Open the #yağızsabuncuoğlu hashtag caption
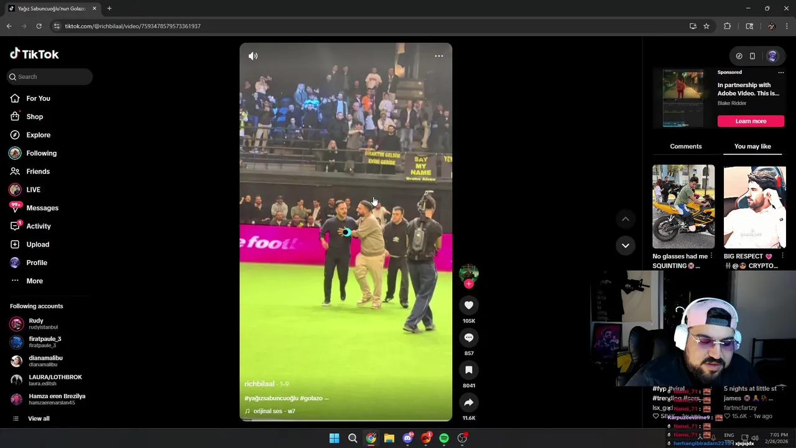The width and height of the screenshot is (796, 448). coord(272,398)
